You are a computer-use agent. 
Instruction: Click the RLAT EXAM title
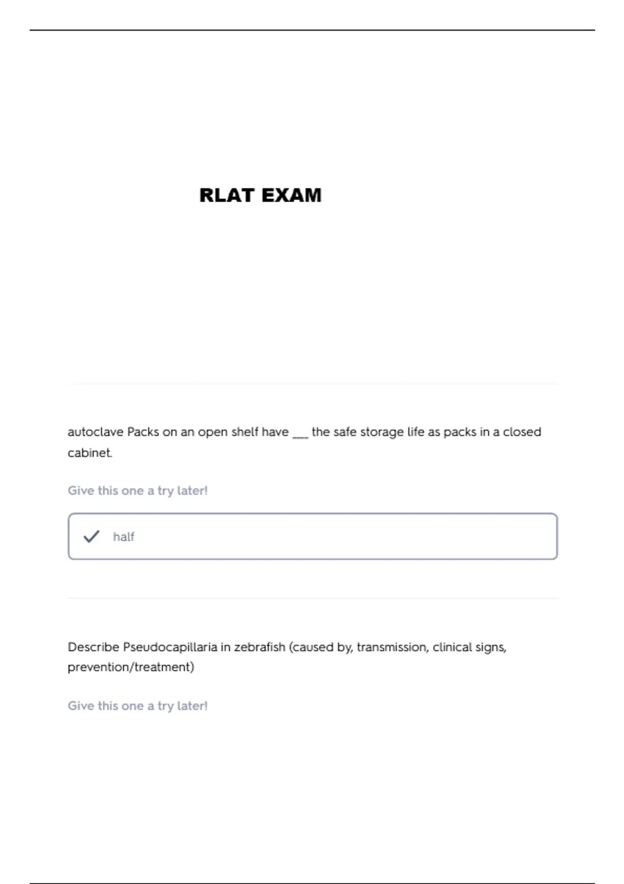click(x=261, y=195)
